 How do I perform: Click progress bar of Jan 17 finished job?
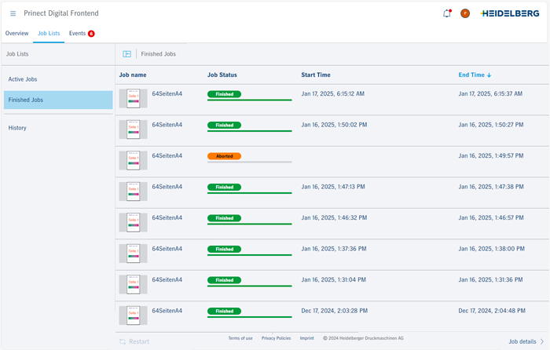249,100
